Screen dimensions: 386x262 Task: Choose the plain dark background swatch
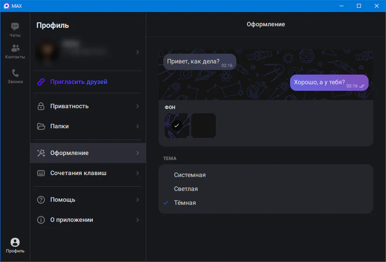203,126
